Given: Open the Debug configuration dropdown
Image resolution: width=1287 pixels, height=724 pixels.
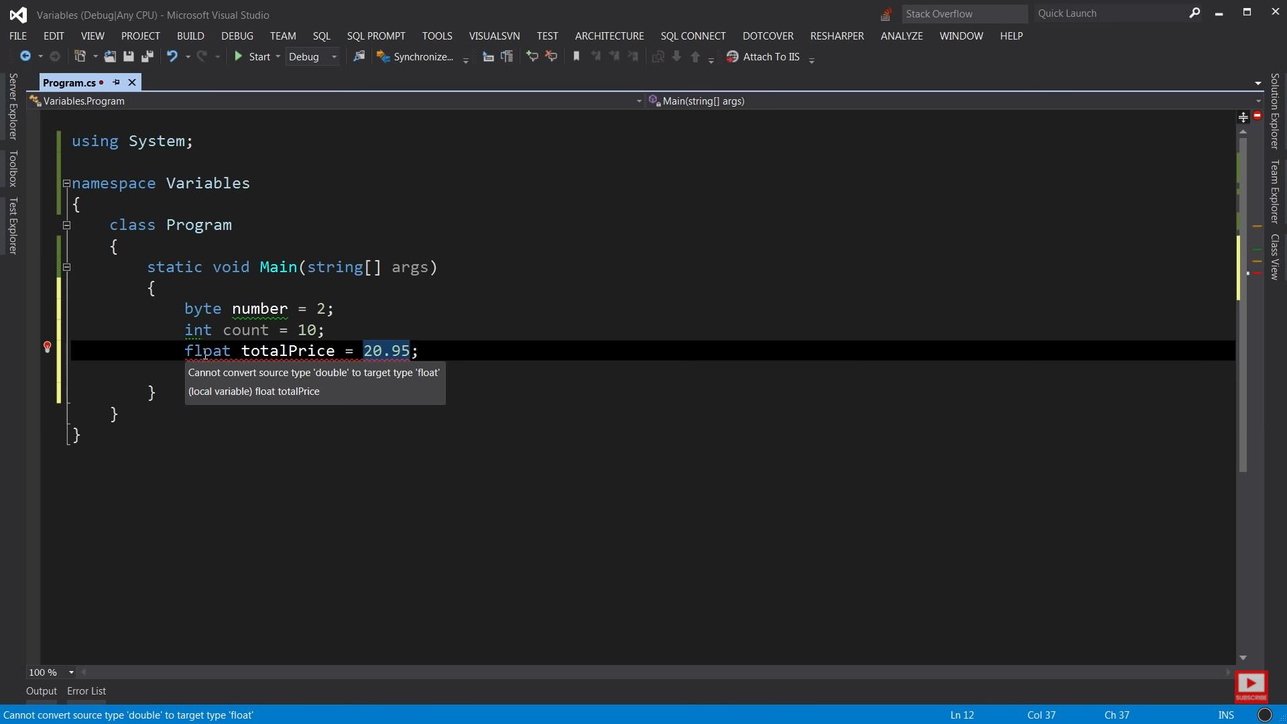Looking at the screenshot, I should click(312, 57).
